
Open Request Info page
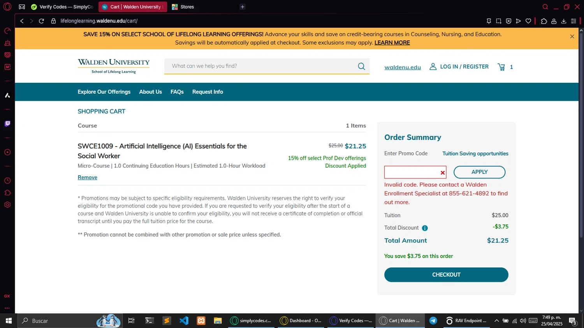208,92
